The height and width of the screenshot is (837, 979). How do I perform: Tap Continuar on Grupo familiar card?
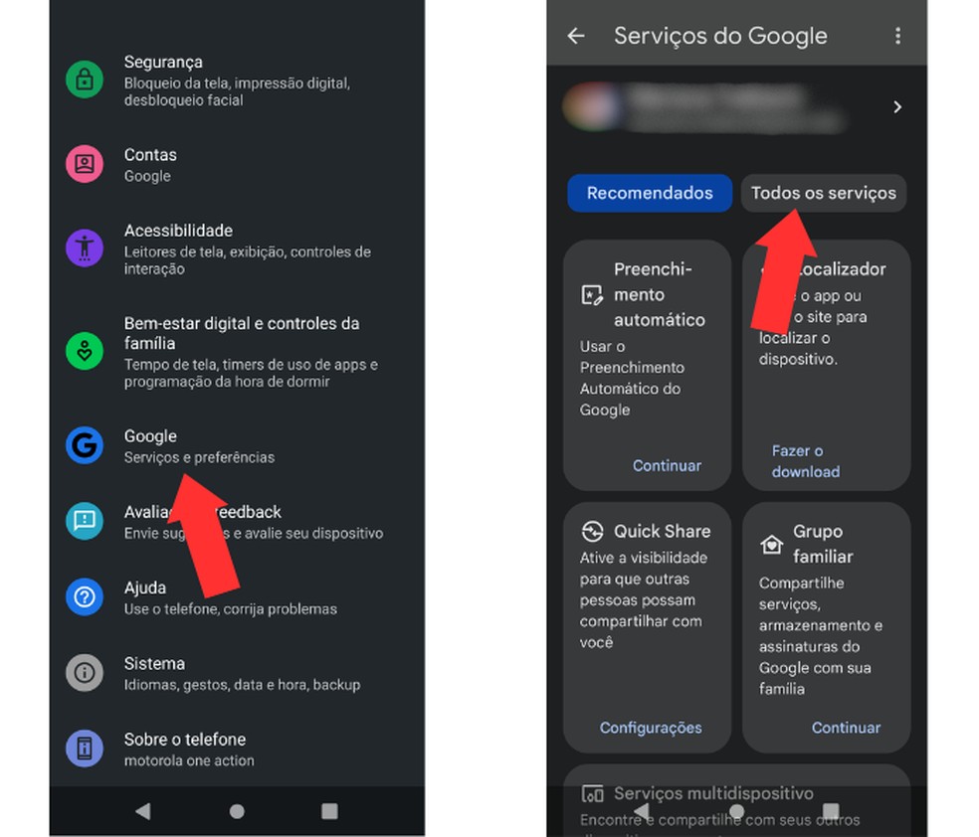846,728
